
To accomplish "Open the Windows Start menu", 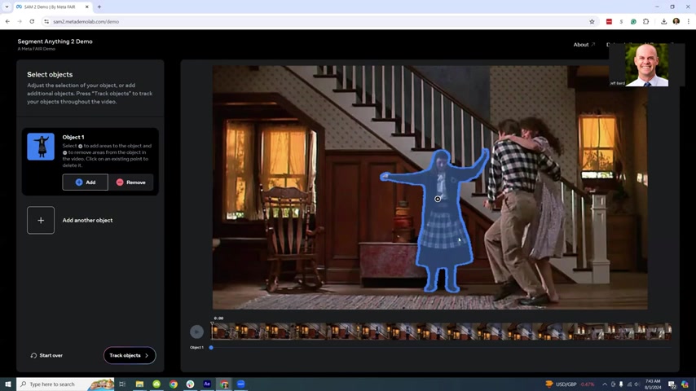I will coord(8,384).
